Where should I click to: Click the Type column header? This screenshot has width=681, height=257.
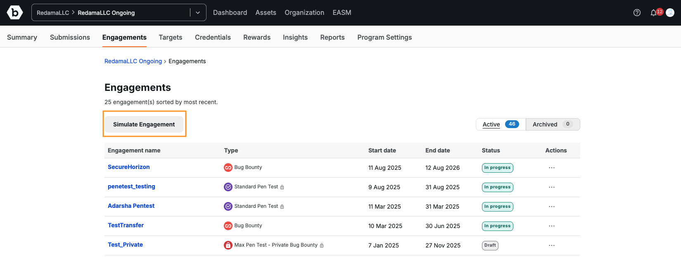click(231, 150)
